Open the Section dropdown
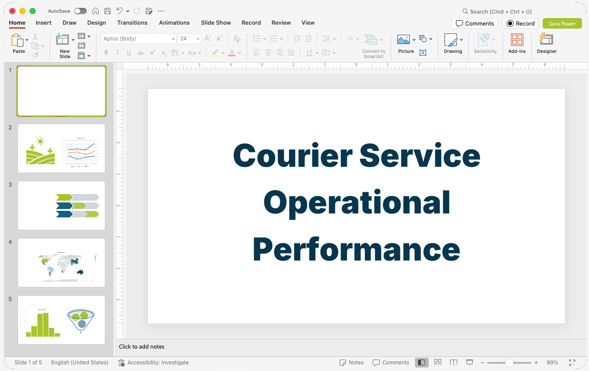The width and height of the screenshot is (589, 371). click(84, 55)
